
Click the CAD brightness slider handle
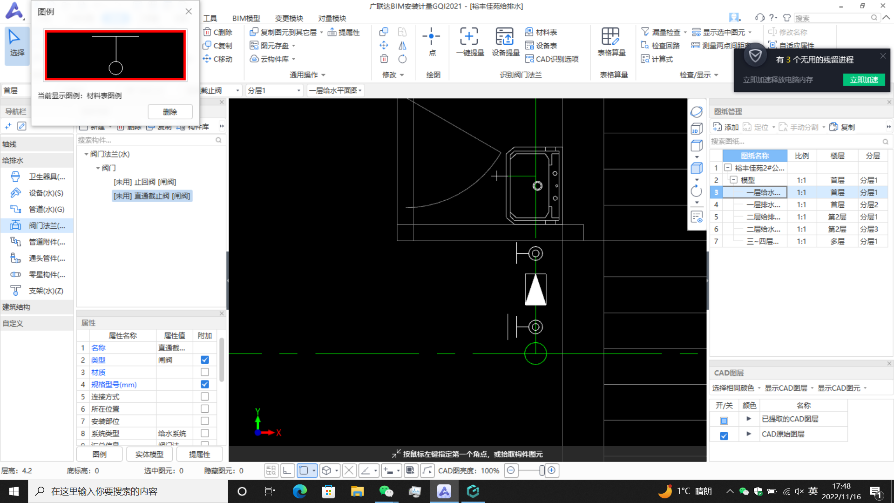542,470
